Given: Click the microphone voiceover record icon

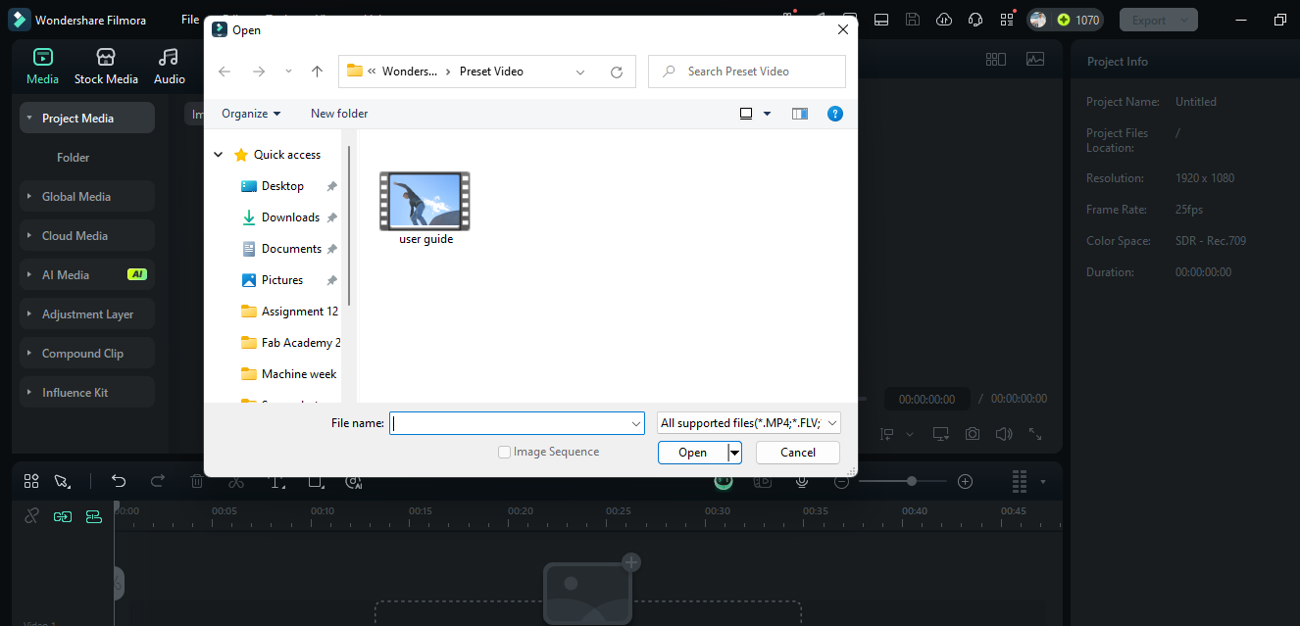Looking at the screenshot, I should tap(802, 481).
